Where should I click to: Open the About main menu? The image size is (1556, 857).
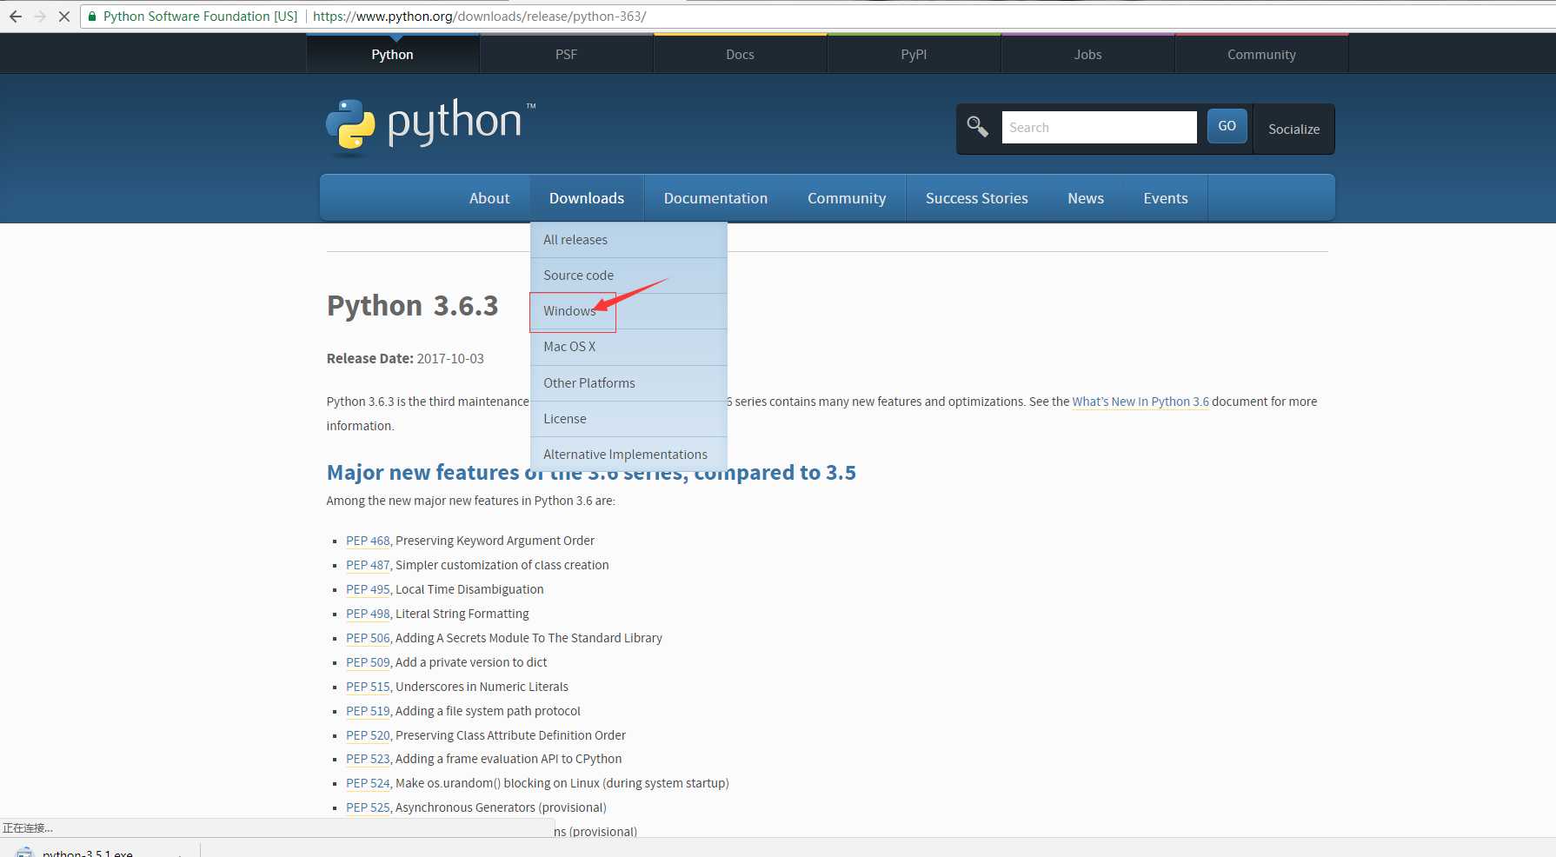[x=489, y=198]
